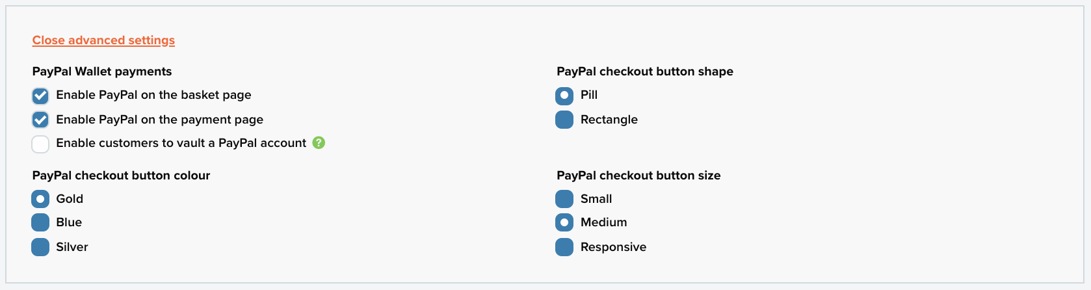Click the Close advanced settings link
The height and width of the screenshot is (290, 1091).
(103, 40)
